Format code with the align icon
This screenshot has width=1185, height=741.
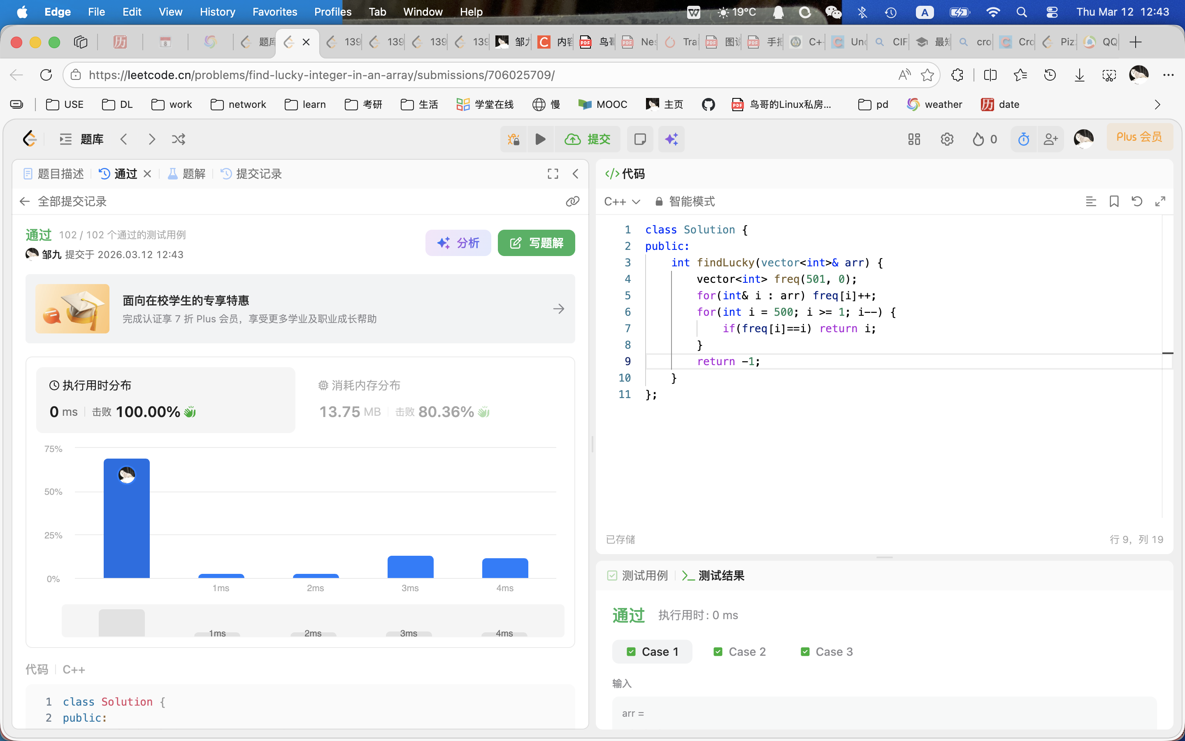1091,201
